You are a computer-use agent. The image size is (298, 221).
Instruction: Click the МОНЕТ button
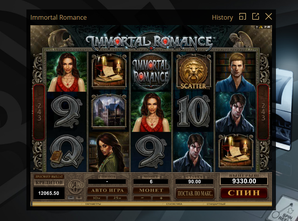(151, 190)
